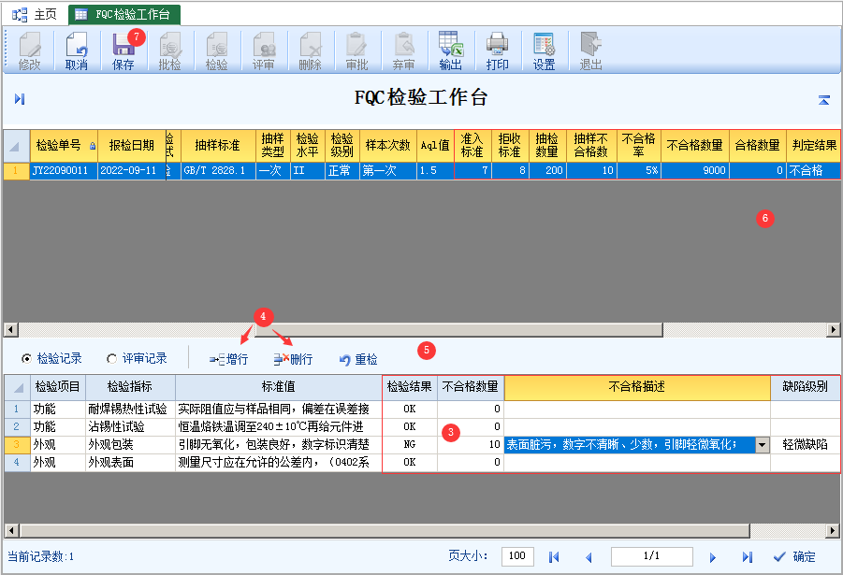Select the 检验记录 radio button
Screen dimensions: 843x575
[26, 358]
